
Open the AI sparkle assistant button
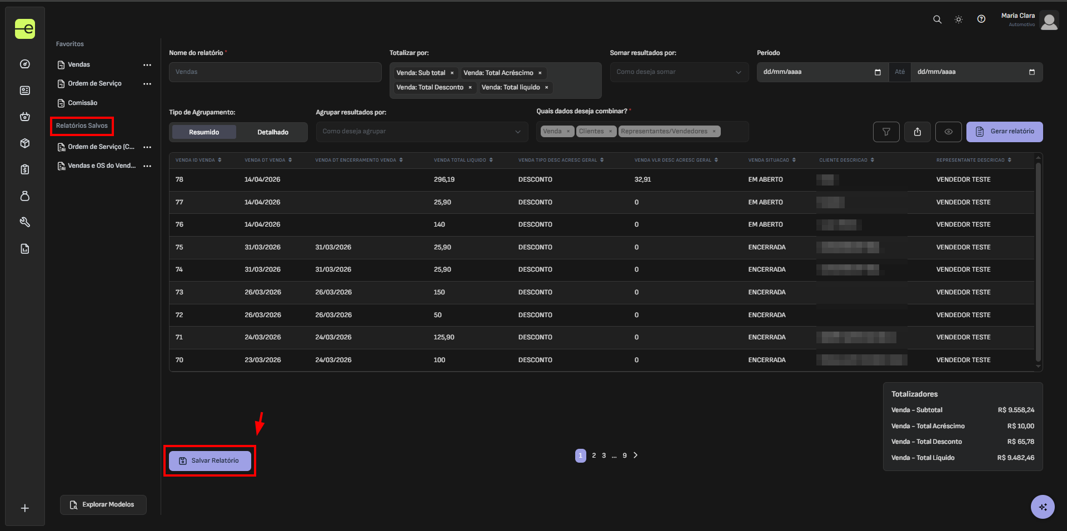point(1042,507)
